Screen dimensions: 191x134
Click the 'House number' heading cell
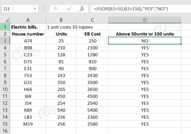(x=28, y=34)
